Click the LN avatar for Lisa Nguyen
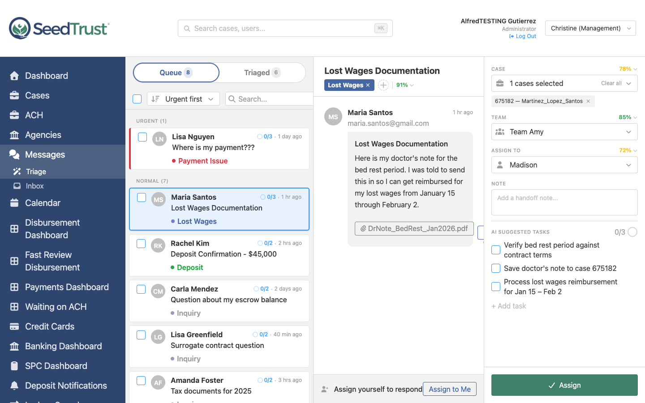This screenshot has height=403, width=645. pyautogui.click(x=159, y=139)
